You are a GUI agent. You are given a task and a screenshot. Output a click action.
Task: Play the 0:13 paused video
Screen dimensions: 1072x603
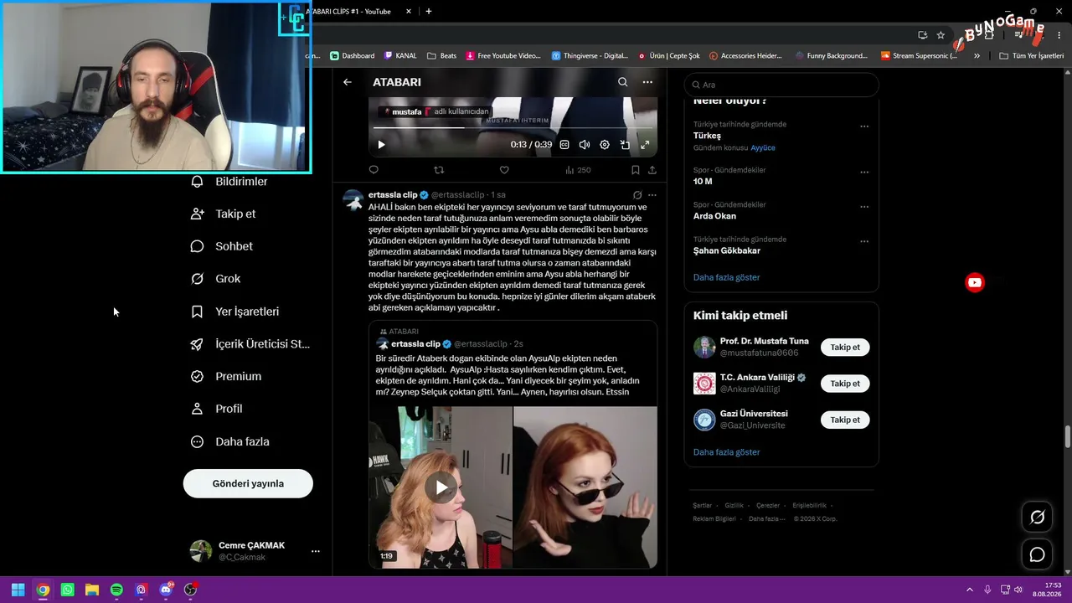[381, 145]
